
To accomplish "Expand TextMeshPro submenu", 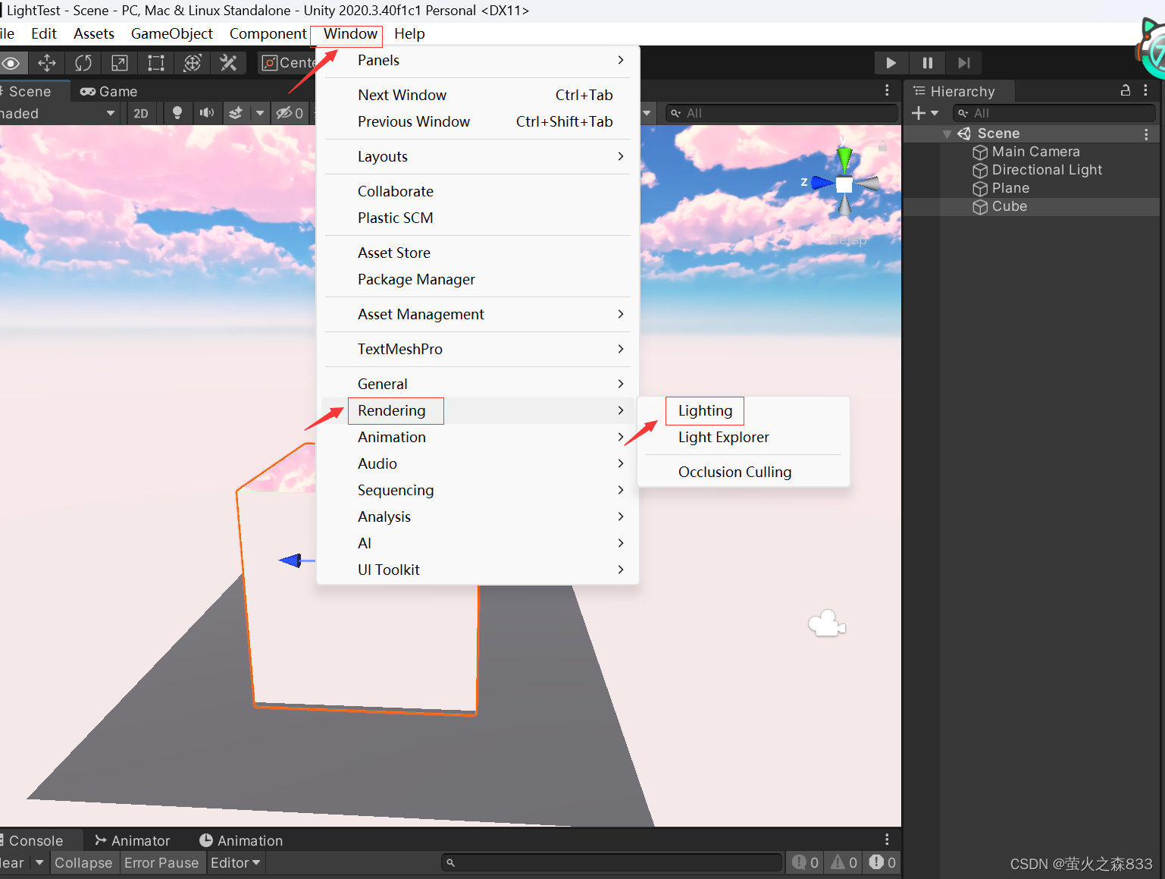I will pyautogui.click(x=478, y=350).
